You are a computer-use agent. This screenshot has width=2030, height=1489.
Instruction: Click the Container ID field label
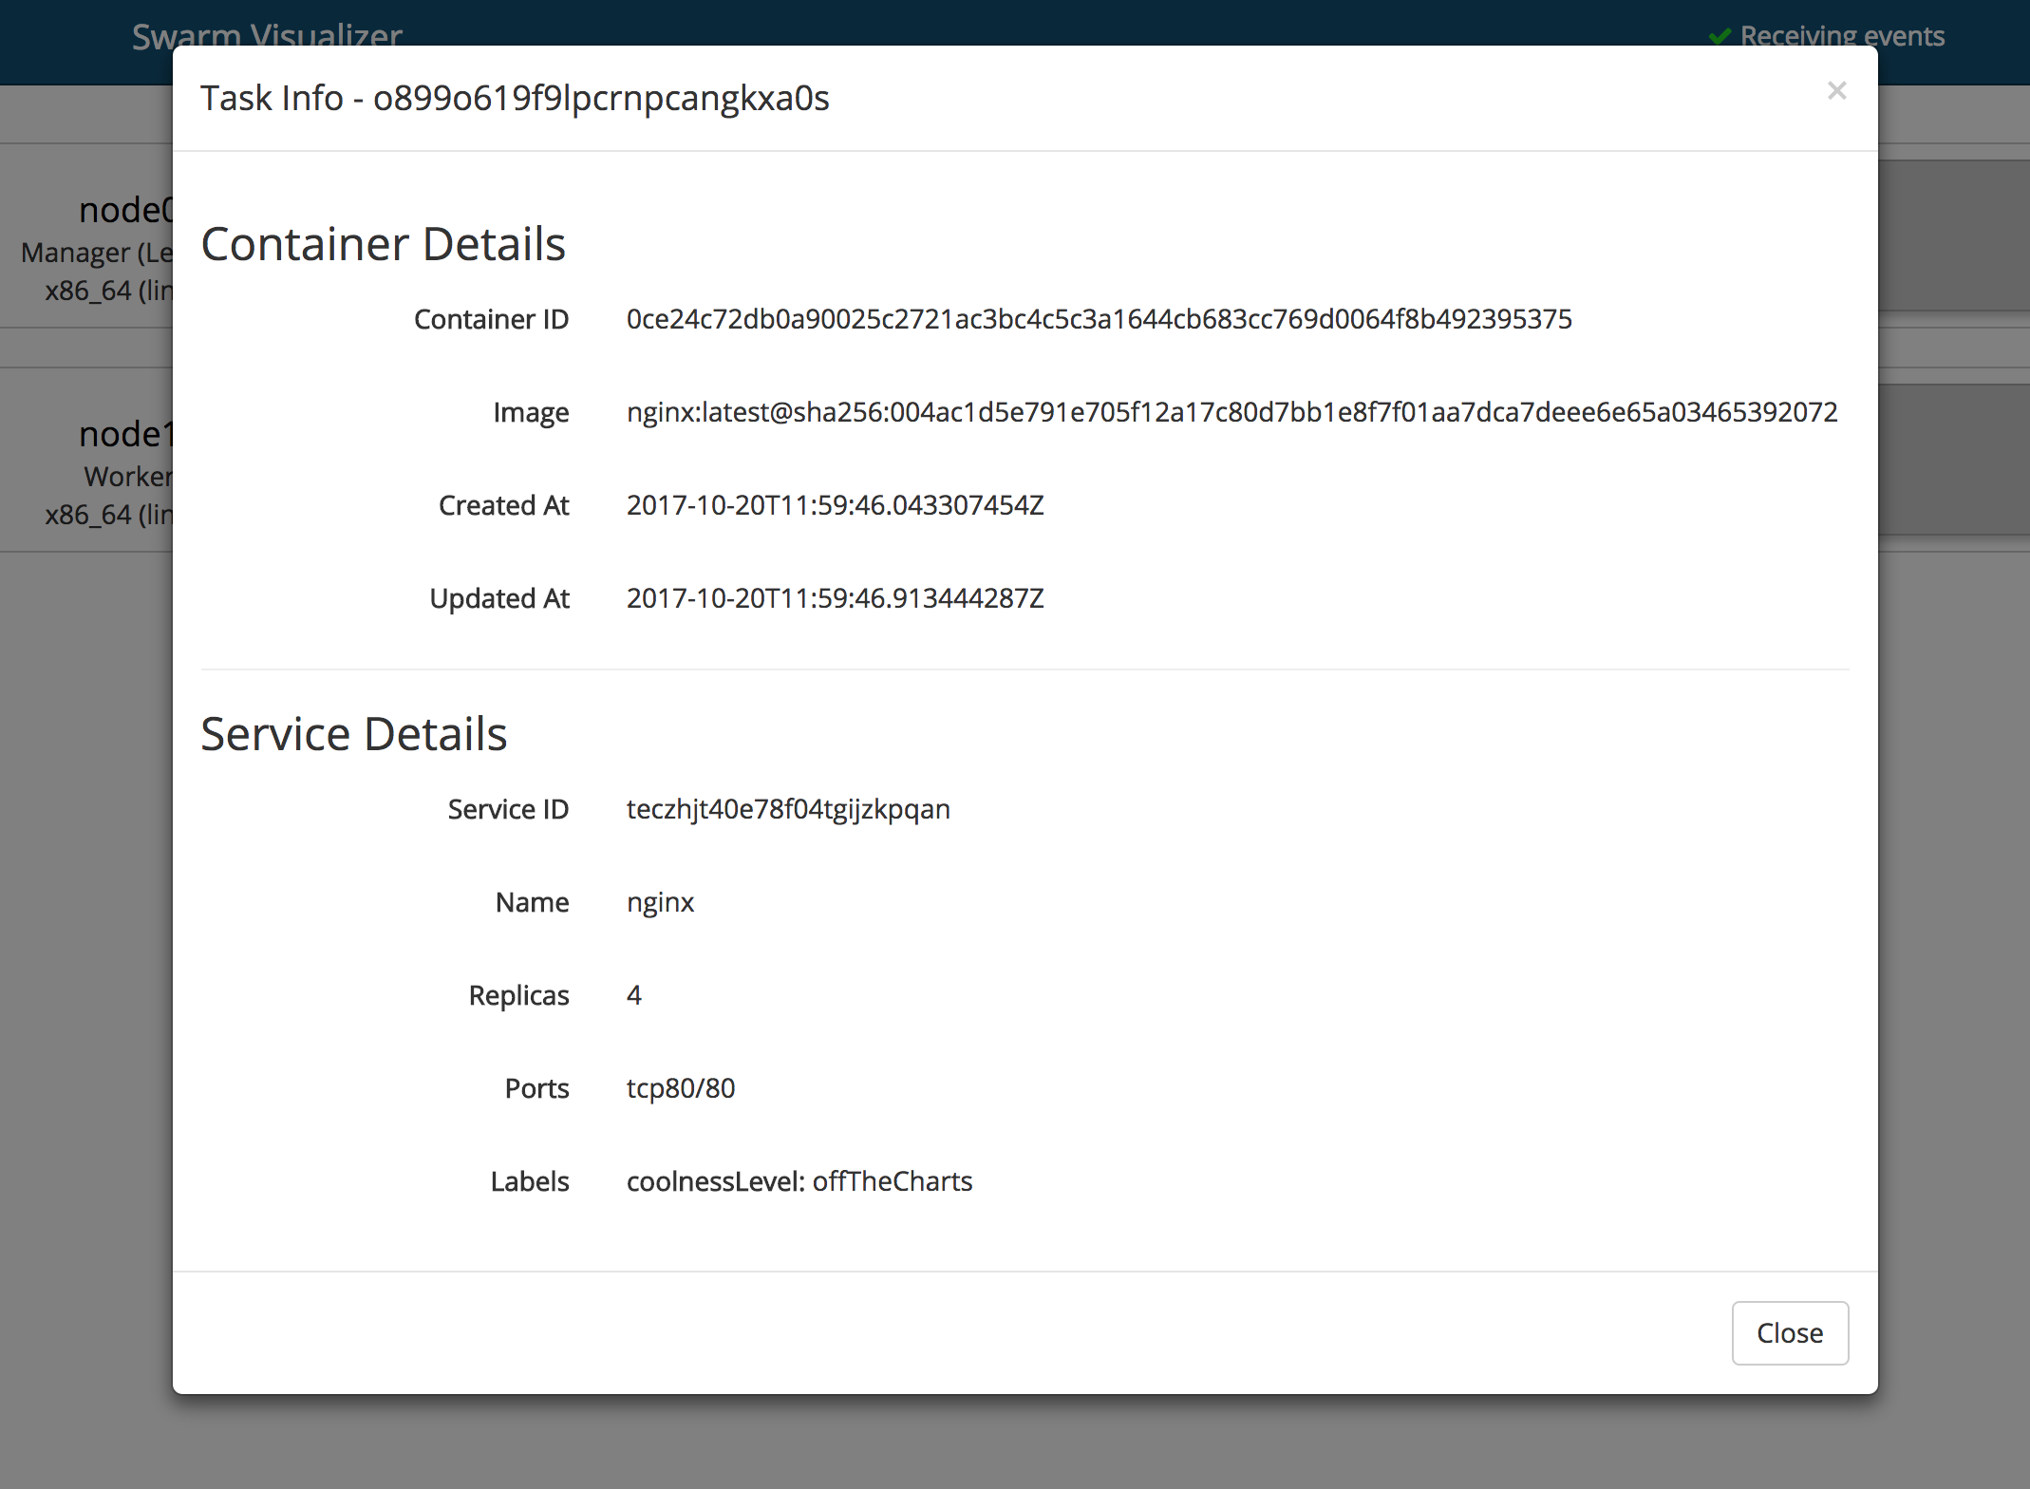coord(491,319)
